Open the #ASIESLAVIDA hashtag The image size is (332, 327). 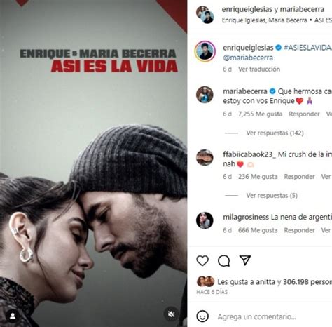307,48
